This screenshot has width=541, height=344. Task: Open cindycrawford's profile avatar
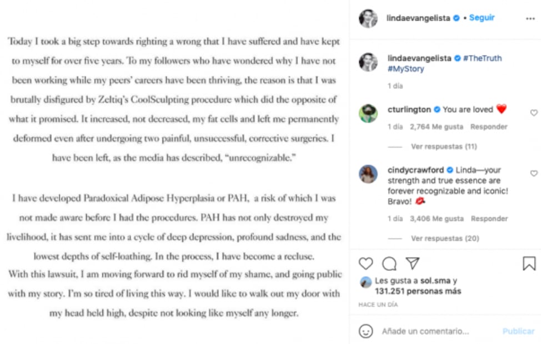(368, 174)
